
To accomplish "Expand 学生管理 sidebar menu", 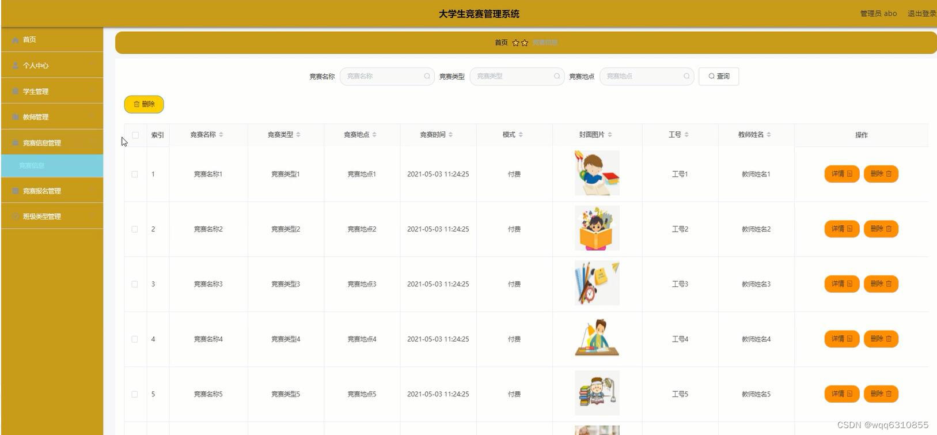I will (x=52, y=92).
